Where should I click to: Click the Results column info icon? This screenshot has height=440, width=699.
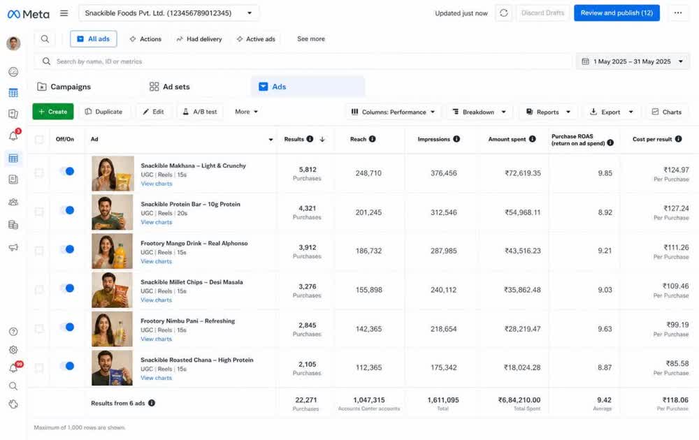tap(310, 139)
